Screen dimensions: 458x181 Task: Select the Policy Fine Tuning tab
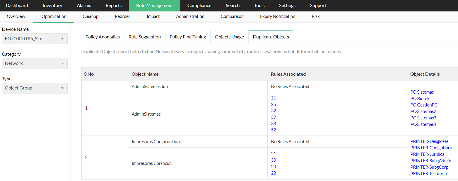point(188,37)
